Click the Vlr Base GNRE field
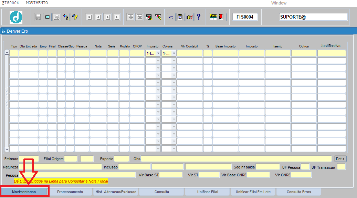The image size is (357, 198). tap(259, 175)
